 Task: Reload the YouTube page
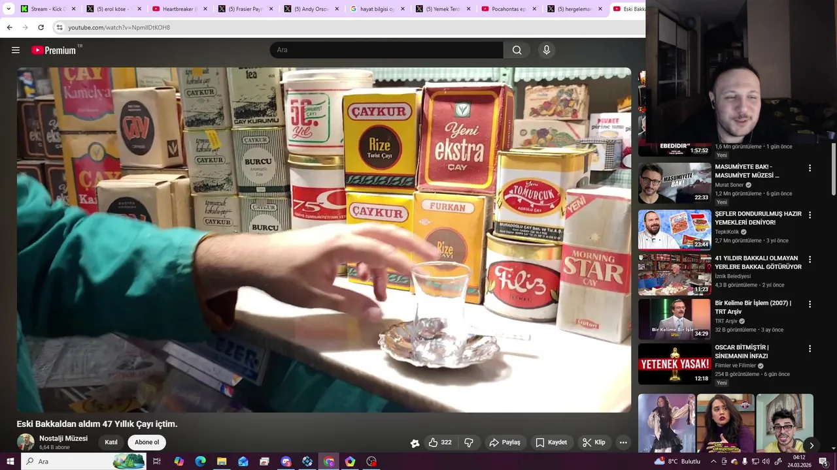pos(41,27)
